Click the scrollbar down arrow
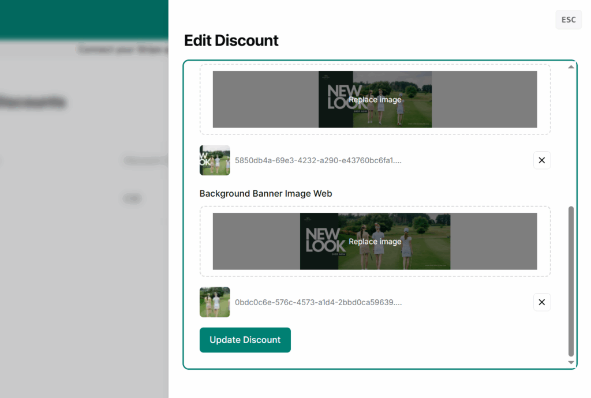The height and width of the screenshot is (398, 591). (571, 362)
